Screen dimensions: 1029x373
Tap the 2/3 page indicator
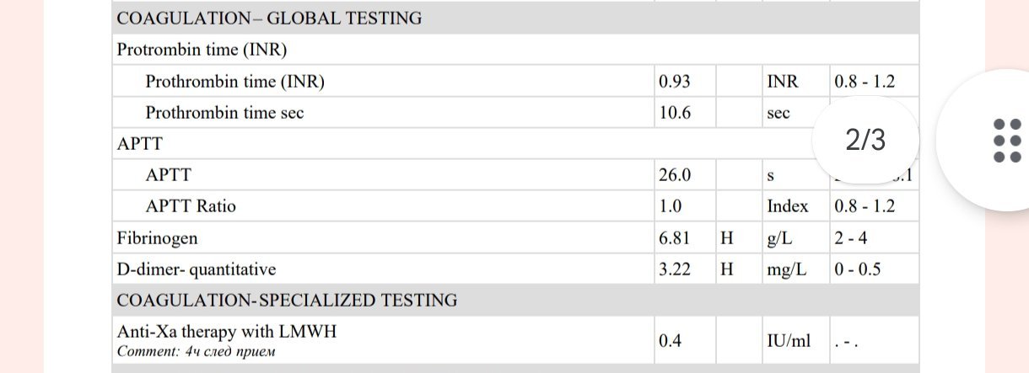pyautogui.click(x=865, y=140)
